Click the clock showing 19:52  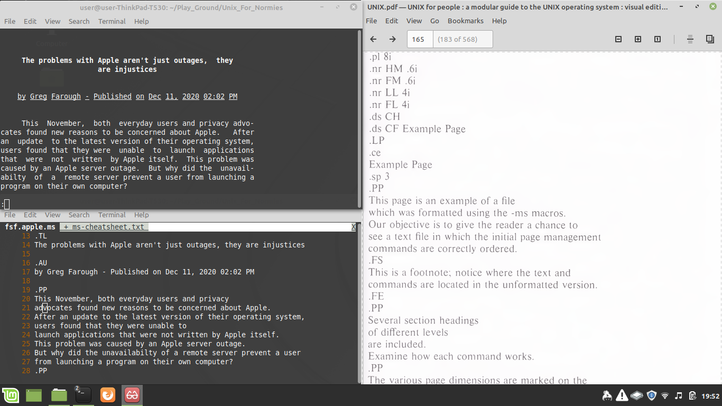(x=710, y=396)
